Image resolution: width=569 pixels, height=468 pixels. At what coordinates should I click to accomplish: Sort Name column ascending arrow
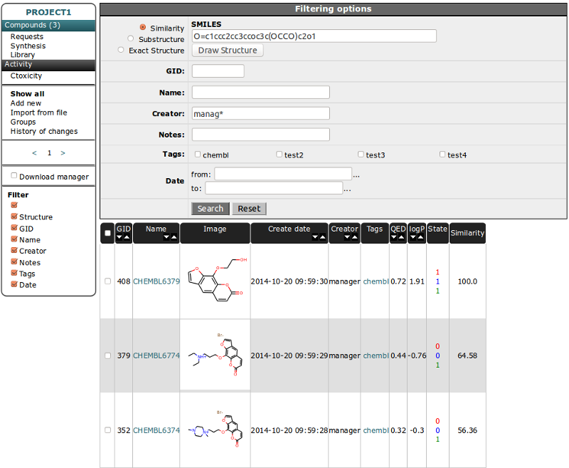pos(174,237)
